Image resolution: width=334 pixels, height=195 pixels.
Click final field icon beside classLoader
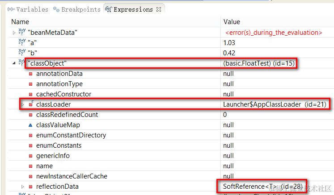coord(31,104)
